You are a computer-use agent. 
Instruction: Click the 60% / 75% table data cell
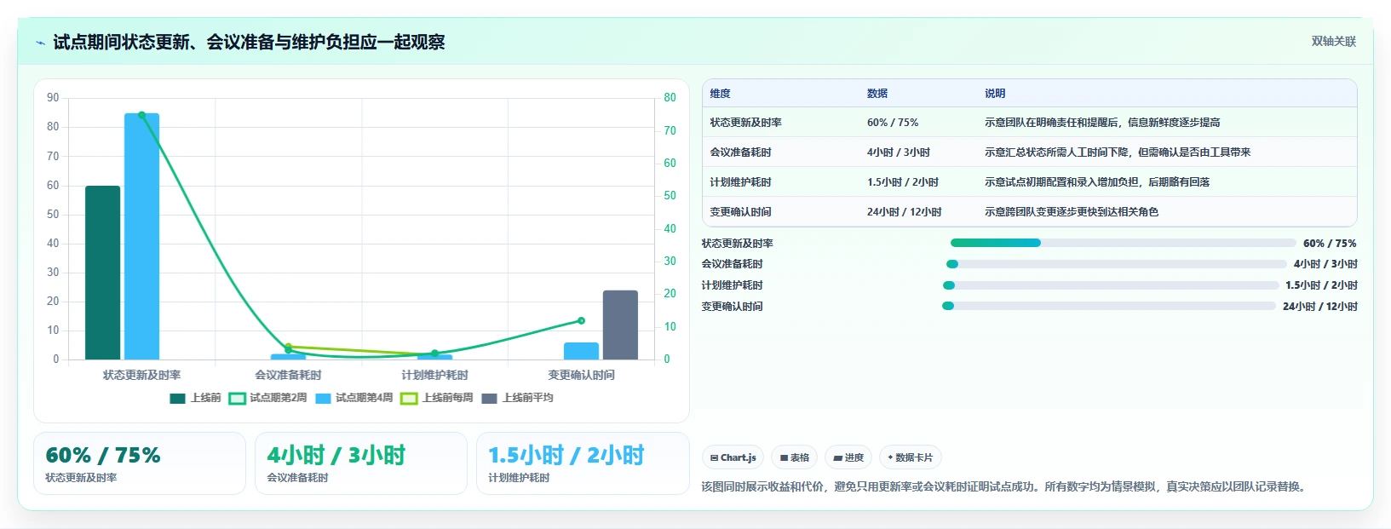point(893,123)
